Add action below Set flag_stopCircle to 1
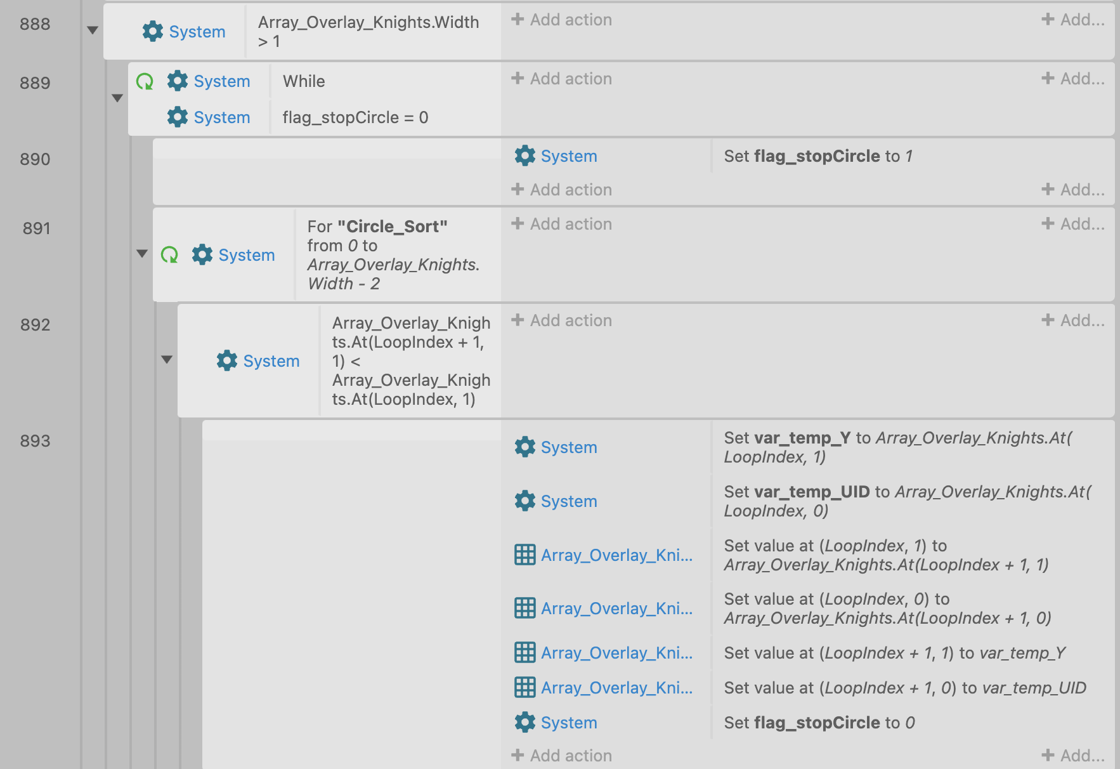 coord(562,190)
